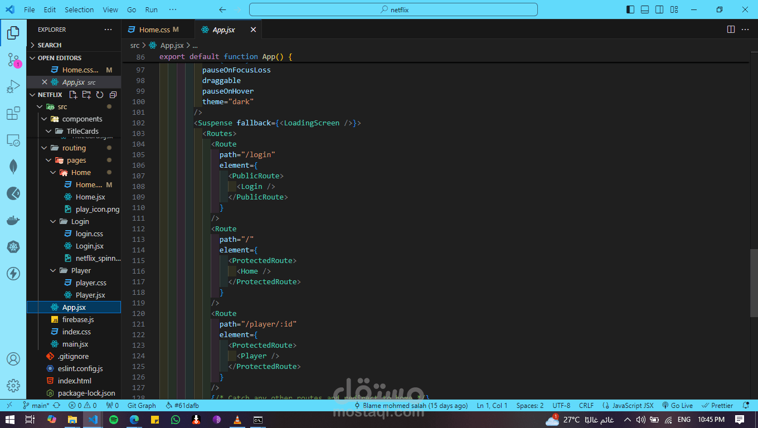Go back using the navigation arrow
The height and width of the screenshot is (428, 758).
click(222, 9)
